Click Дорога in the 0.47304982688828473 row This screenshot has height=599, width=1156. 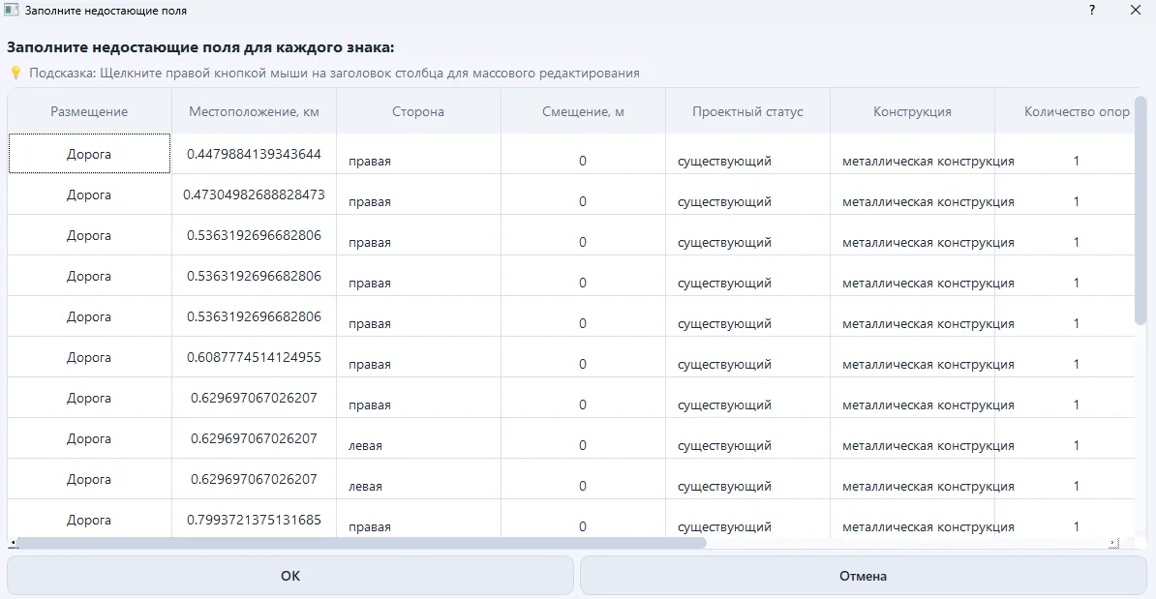(x=89, y=195)
